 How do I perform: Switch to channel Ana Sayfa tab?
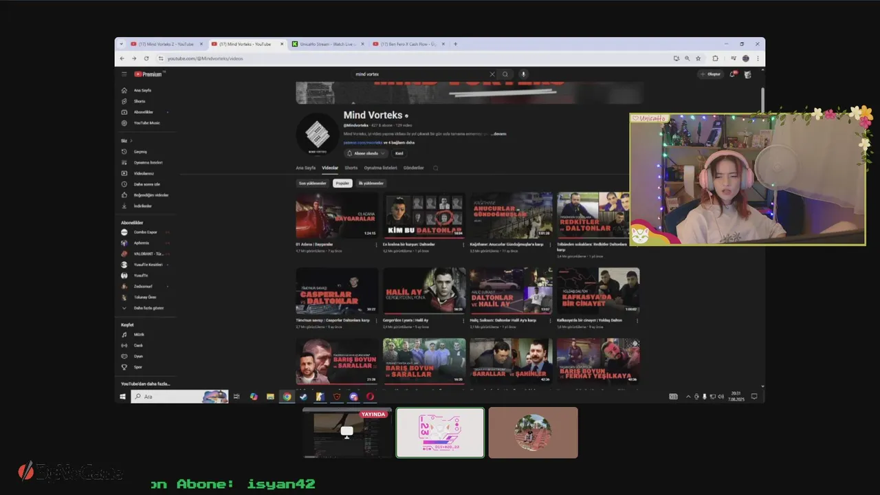tap(306, 168)
